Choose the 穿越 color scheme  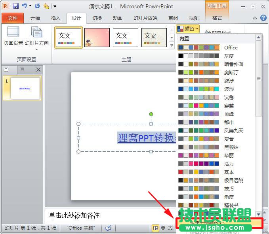click(216, 106)
